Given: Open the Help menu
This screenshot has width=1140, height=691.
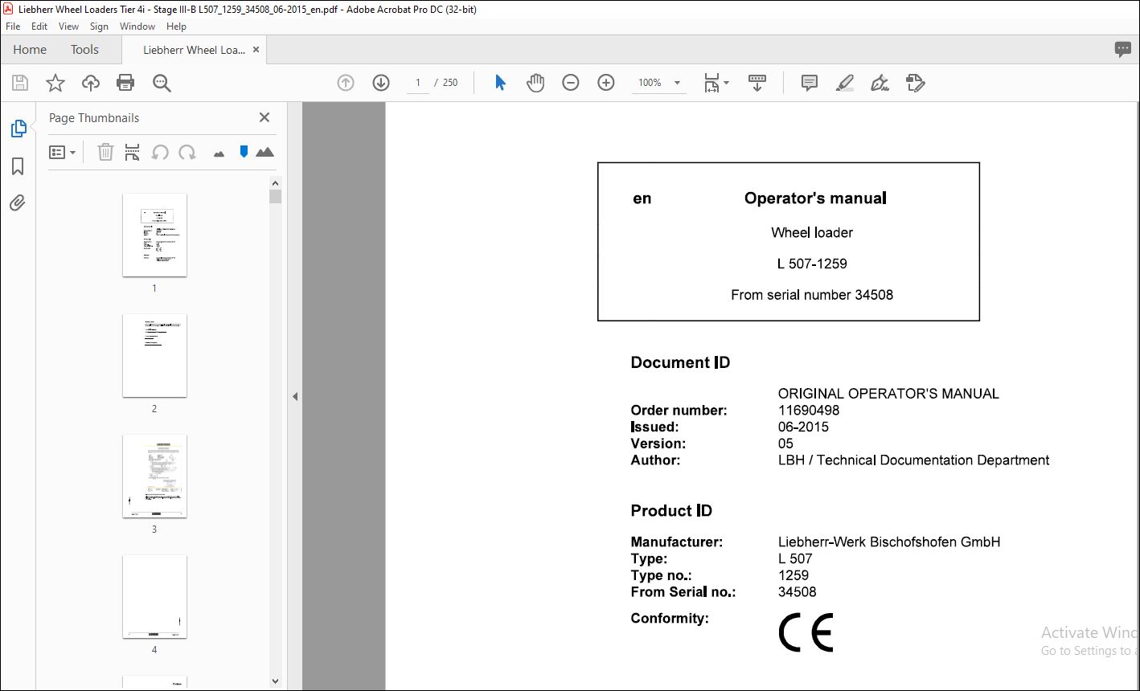Looking at the screenshot, I should point(176,27).
